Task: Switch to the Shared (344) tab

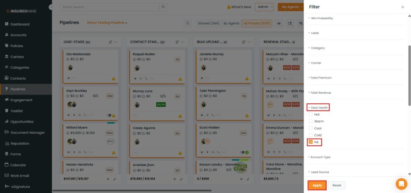Action: pyautogui.click(x=208, y=24)
